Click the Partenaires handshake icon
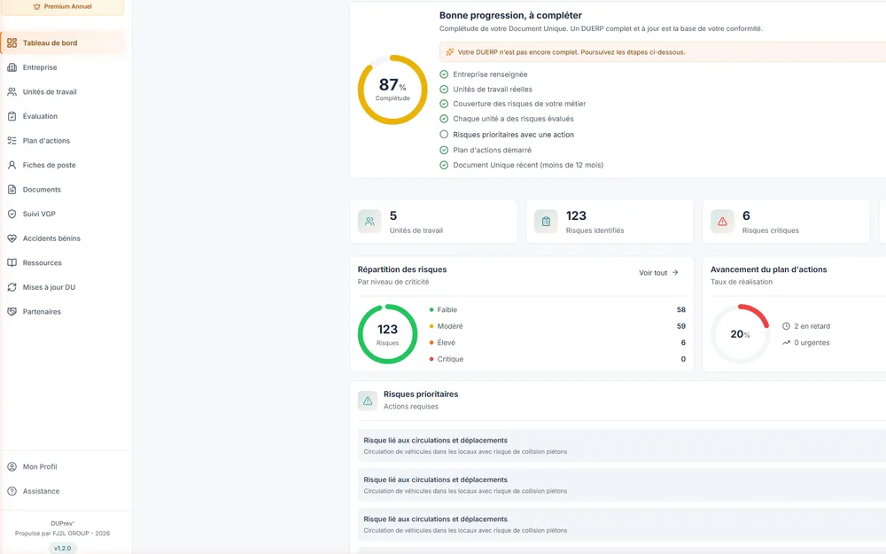This screenshot has height=554, width=886. click(12, 311)
